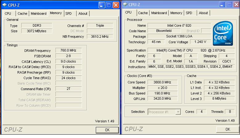
Task: Click Technology value 45 nm
Action: coord(156,42)
